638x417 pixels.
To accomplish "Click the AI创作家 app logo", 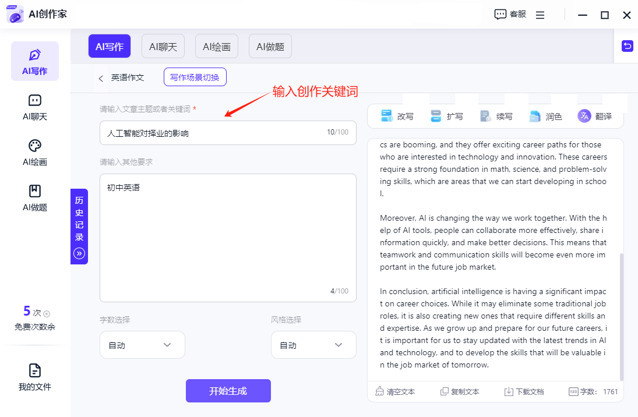I will (x=16, y=14).
